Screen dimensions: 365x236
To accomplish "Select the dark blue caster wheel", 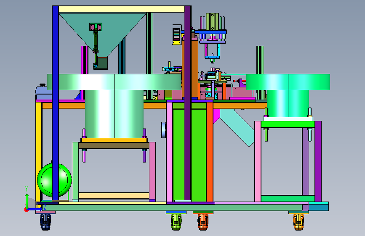I will 45,222.
